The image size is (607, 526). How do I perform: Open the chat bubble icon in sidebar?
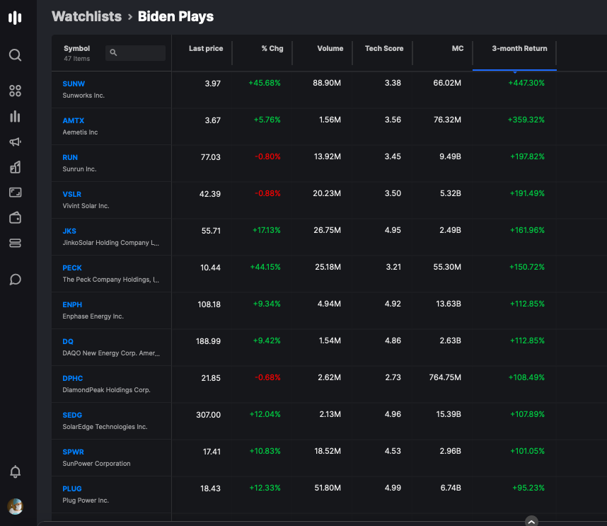click(15, 279)
